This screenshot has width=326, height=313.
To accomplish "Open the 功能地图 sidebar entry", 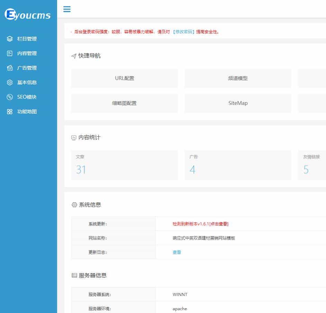I will (x=9, y=111).
